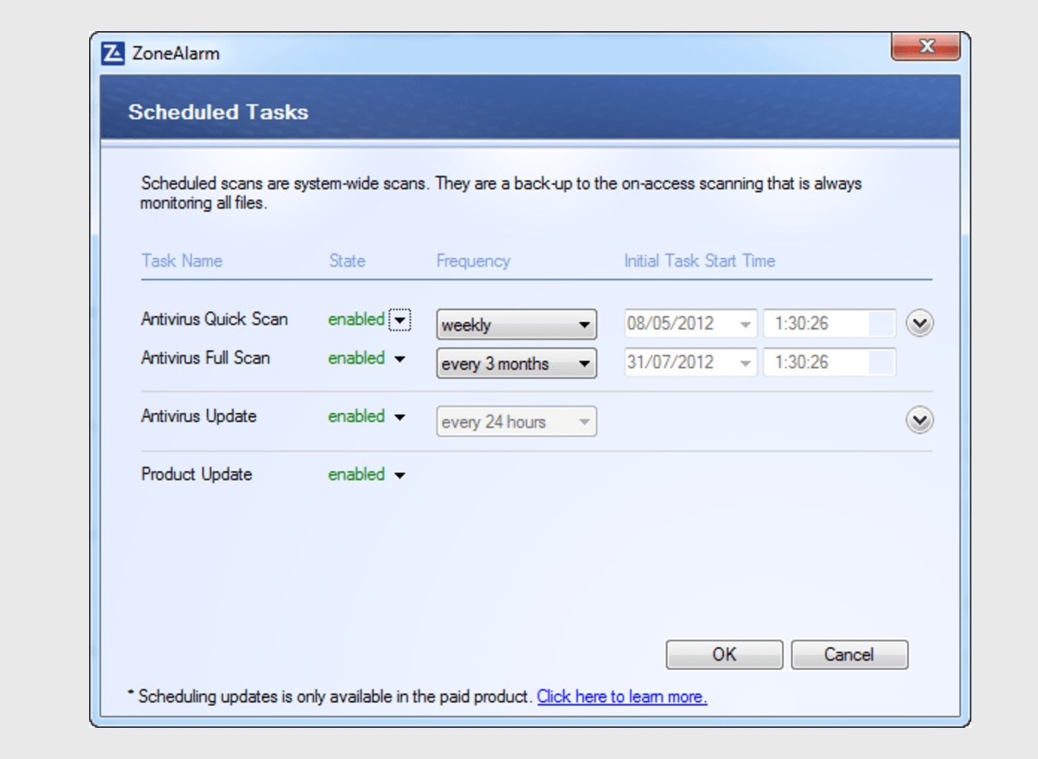This screenshot has height=759, width=1038.
Task: Click the Full Scan 'enabled' state text
Action: pyautogui.click(x=356, y=358)
